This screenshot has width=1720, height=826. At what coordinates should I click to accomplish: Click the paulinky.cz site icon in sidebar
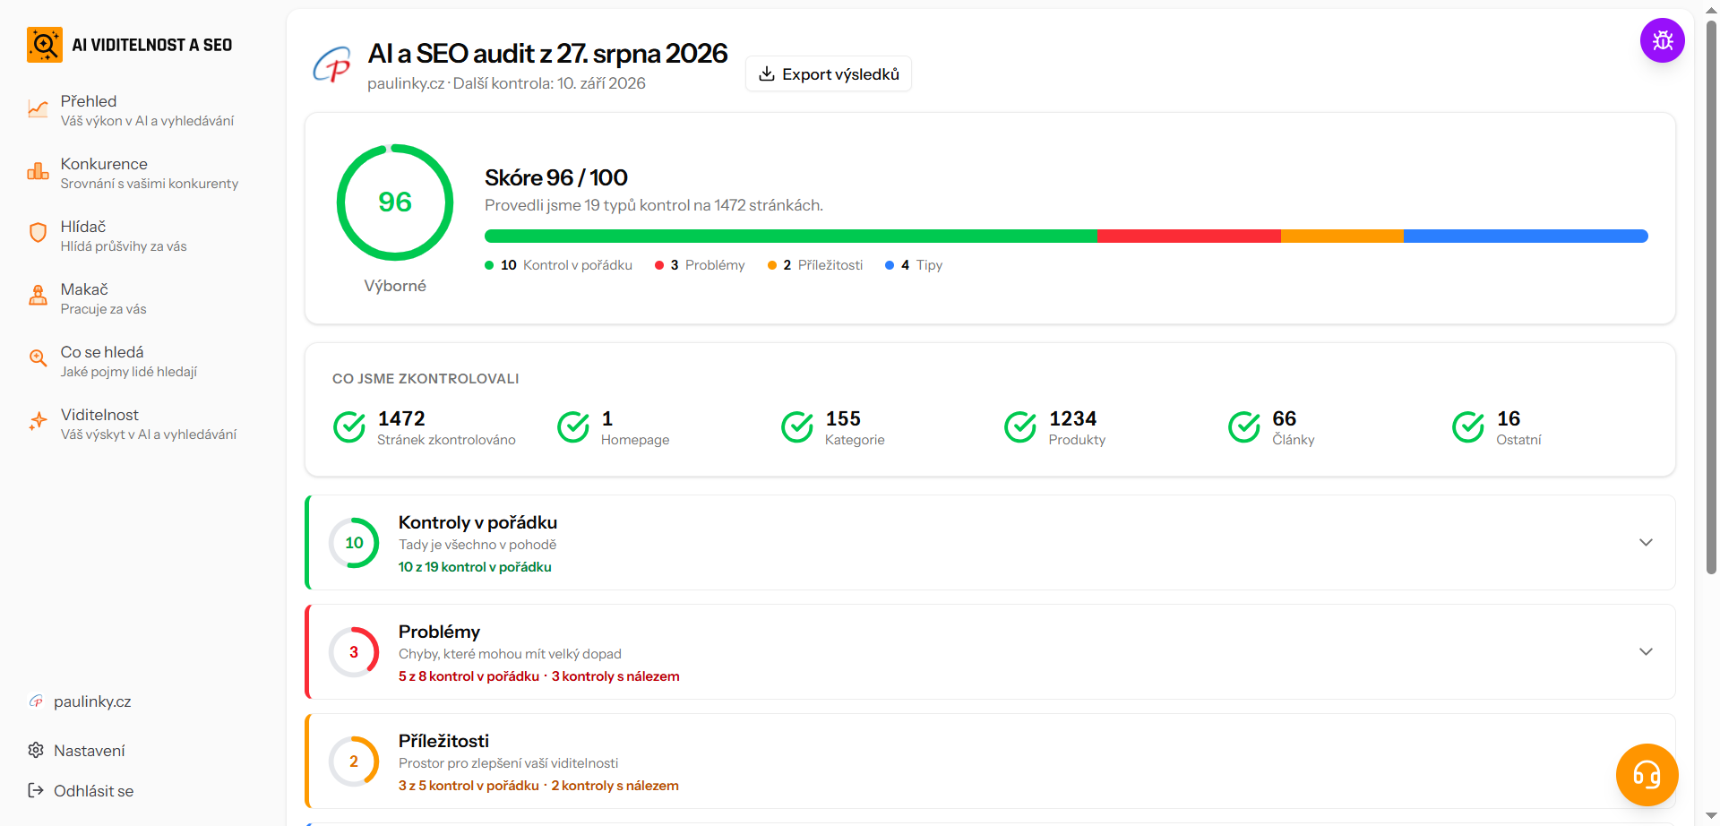point(36,701)
